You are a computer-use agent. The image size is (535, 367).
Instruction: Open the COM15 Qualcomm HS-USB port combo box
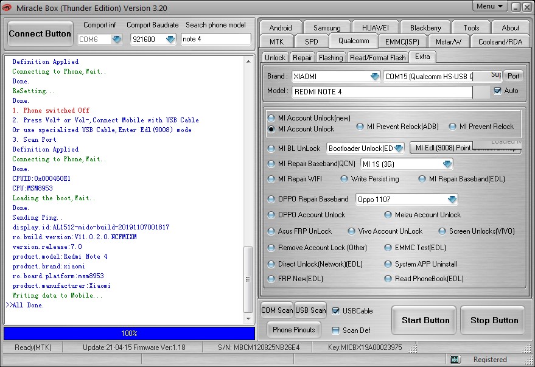point(442,77)
